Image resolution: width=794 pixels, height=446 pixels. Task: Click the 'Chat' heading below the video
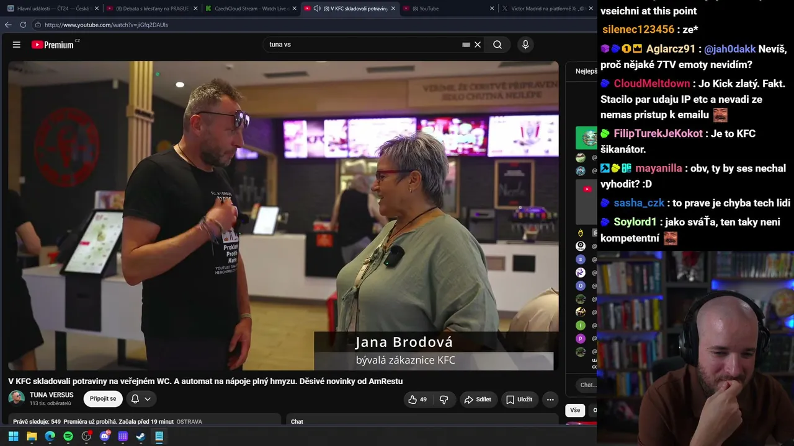[x=297, y=422]
